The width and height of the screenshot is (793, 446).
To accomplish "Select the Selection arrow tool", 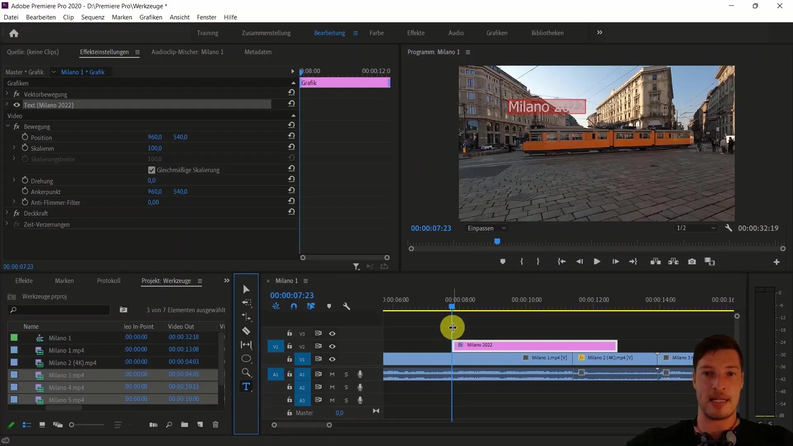I will [246, 289].
